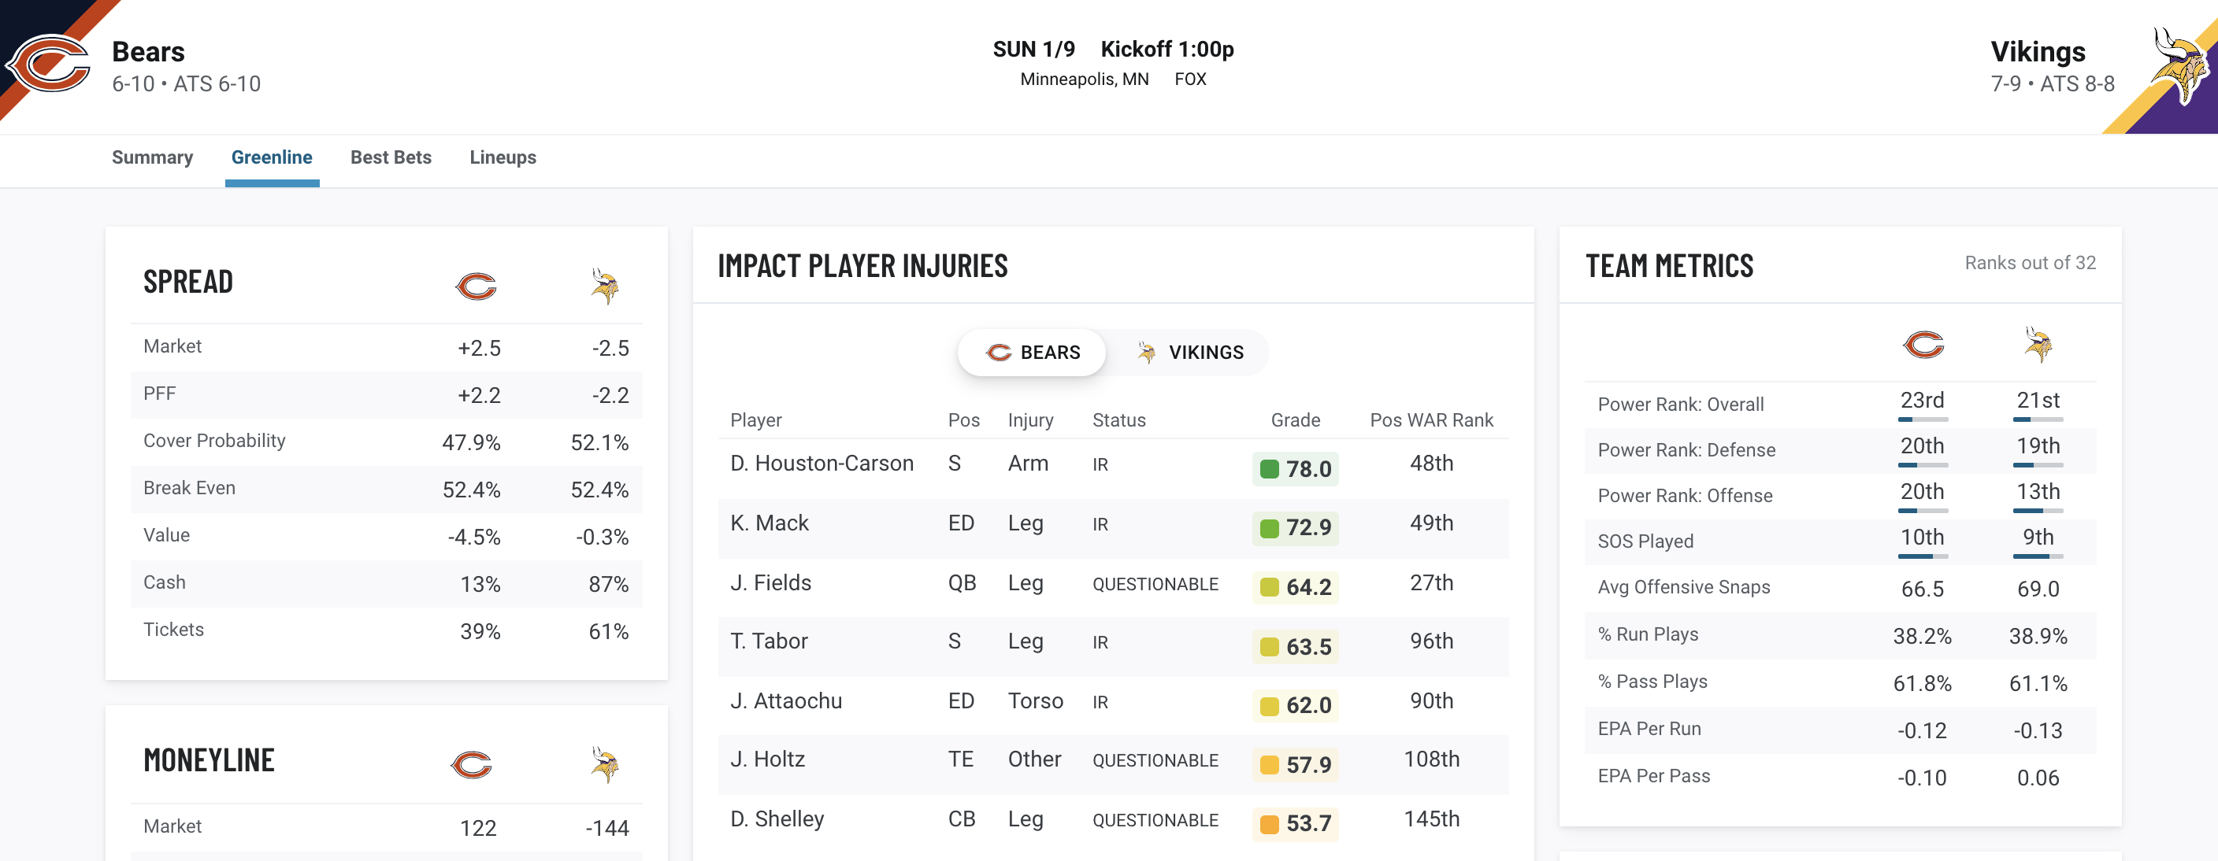
Task: Select the Greenline tab
Action: point(272,157)
